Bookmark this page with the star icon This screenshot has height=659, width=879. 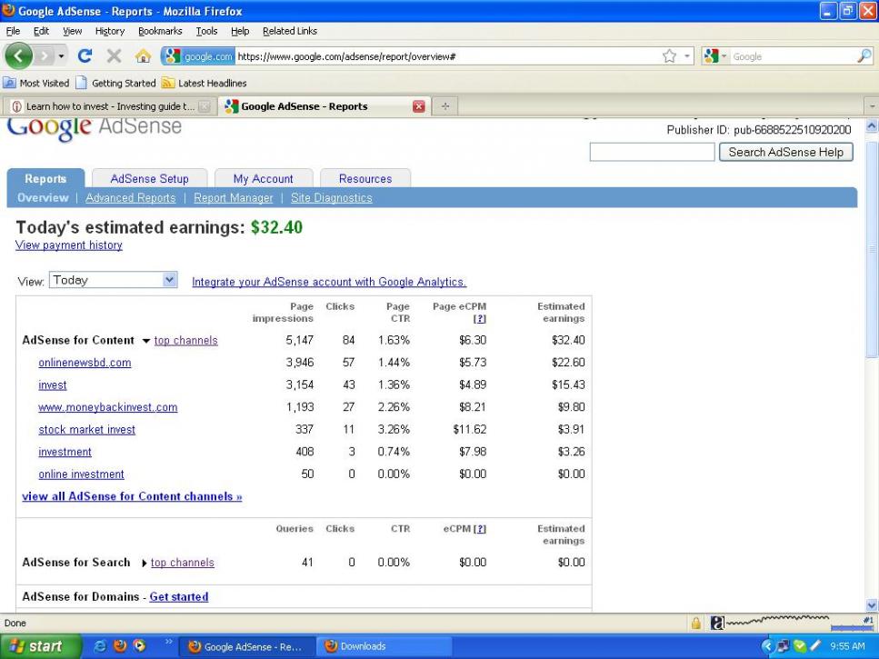coord(669,56)
